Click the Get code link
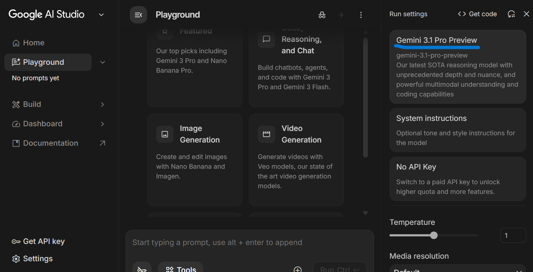The height and width of the screenshot is (272, 533). point(477,14)
